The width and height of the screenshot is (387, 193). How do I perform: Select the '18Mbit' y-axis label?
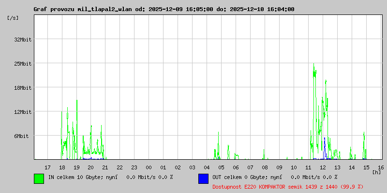(x=23, y=88)
